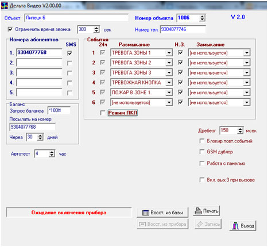The height and width of the screenshot is (247, 268).
Task: Open the ТРЕВОЖНАЯ КНОПКА dropdown
Action: coord(169,83)
